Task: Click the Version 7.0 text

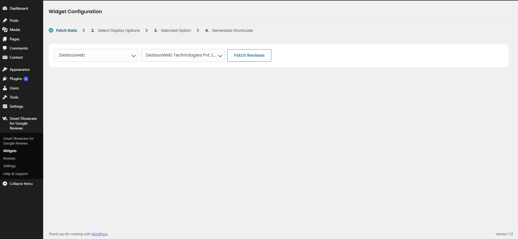Action: pos(504,234)
